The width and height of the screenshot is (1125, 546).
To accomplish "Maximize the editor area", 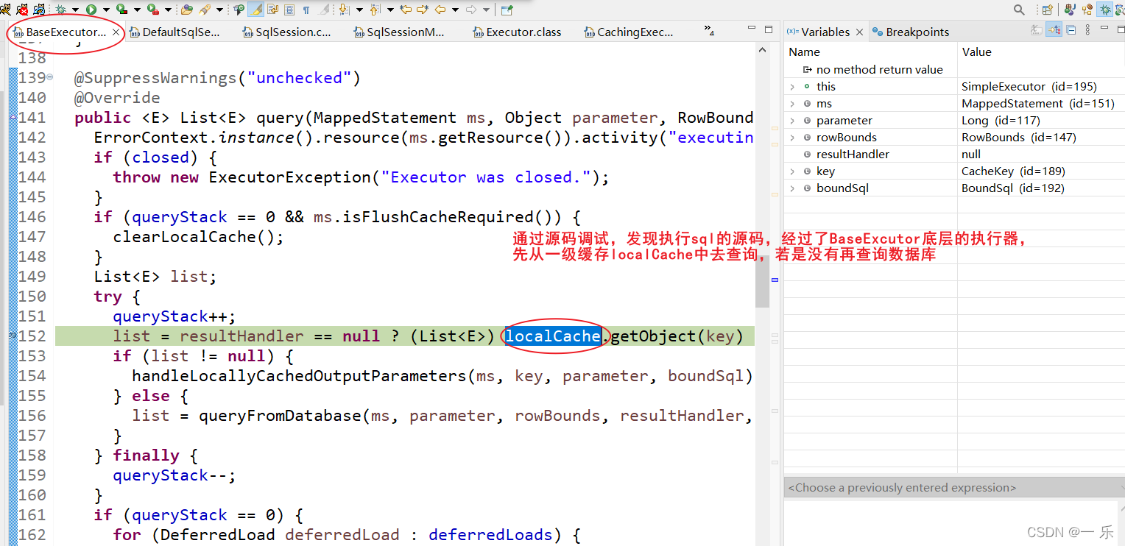I will tap(769, 29).
